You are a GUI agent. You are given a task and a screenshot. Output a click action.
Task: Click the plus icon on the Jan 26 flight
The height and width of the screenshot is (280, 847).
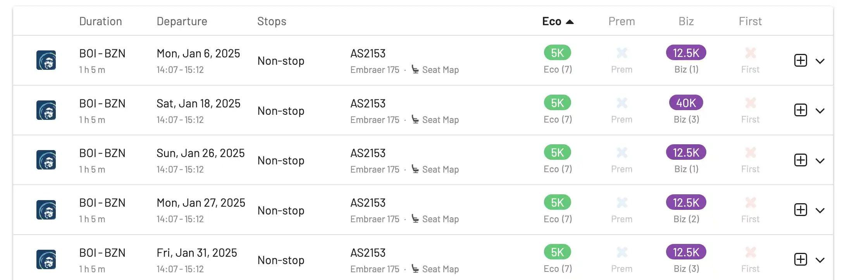tap(801, 160)
